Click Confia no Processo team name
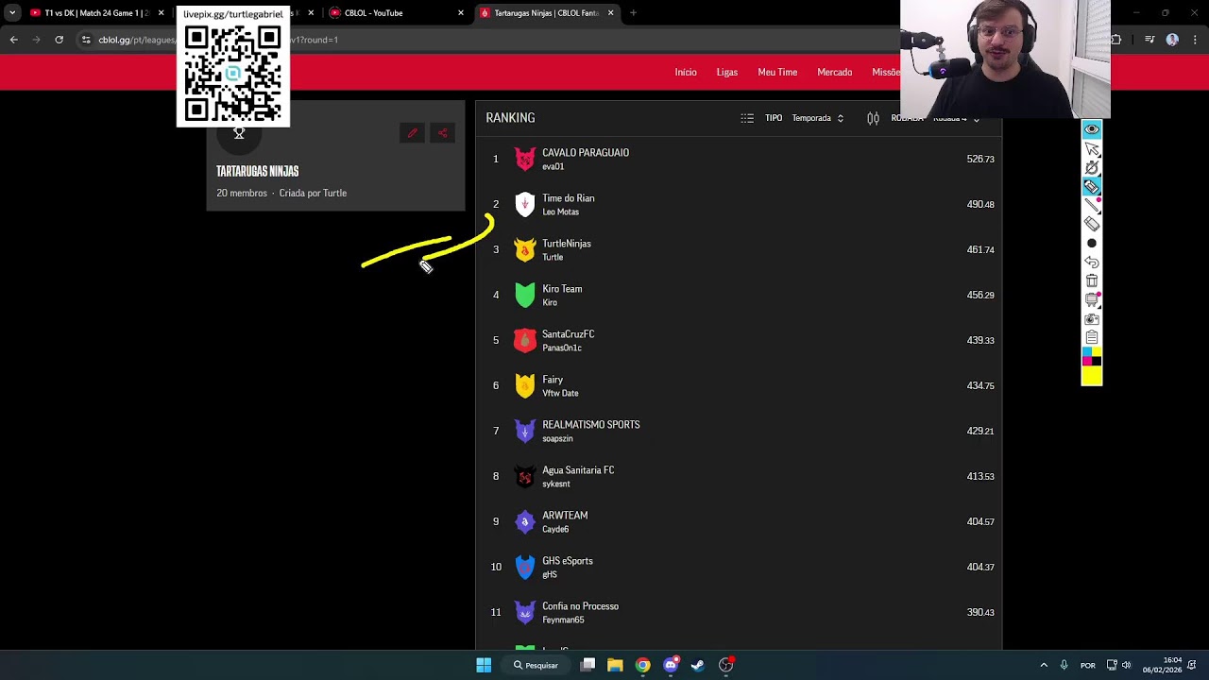The width and height of the screenshot is (1209, 680). point(580,606)
